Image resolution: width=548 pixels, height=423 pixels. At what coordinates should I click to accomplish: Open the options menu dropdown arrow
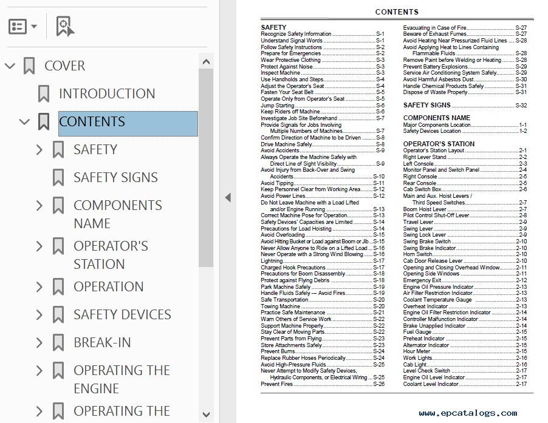[x=34, y=27]
